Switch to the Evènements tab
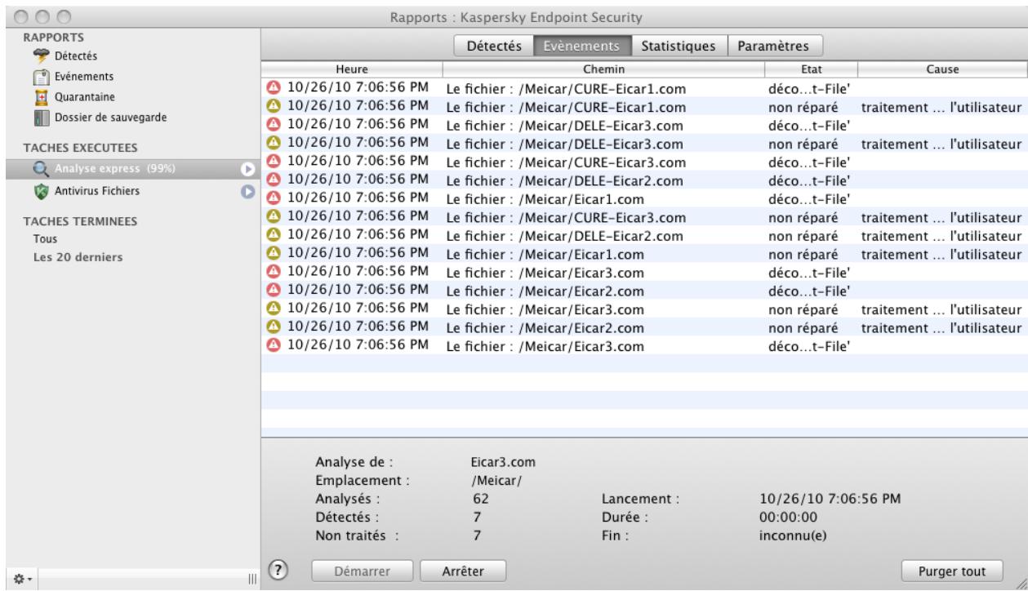1028x591 pixels. click(582, 47)
